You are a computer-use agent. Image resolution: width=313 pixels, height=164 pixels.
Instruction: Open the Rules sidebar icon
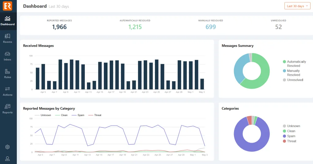click(8, 74)
